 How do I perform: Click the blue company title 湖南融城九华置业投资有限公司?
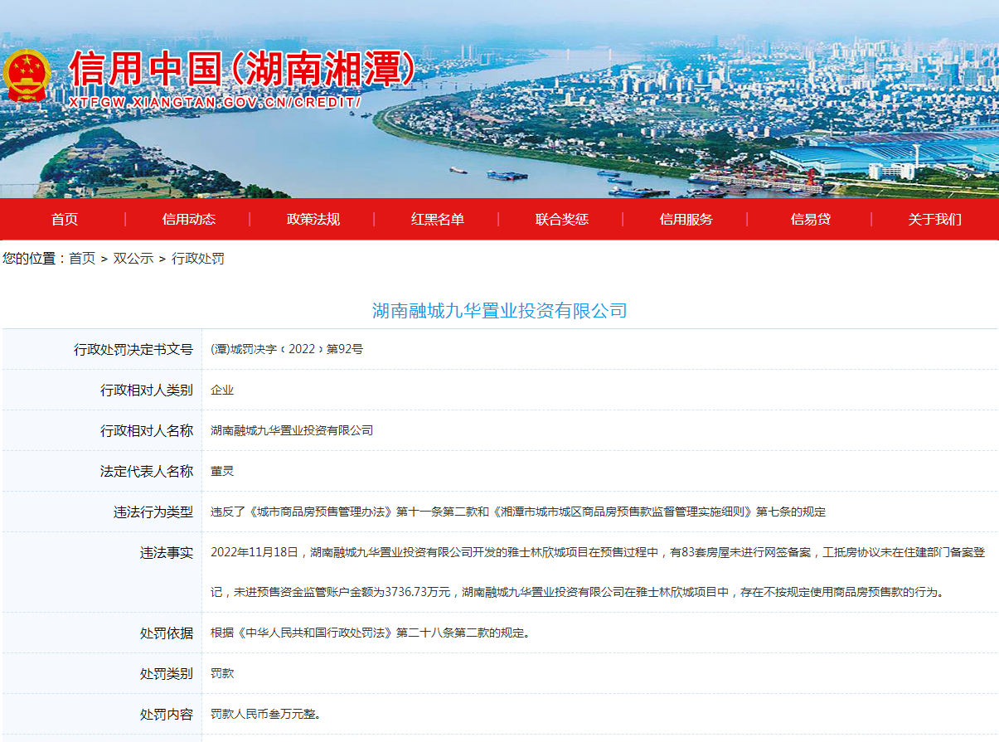pyautogui.click(x=499, y=311)
